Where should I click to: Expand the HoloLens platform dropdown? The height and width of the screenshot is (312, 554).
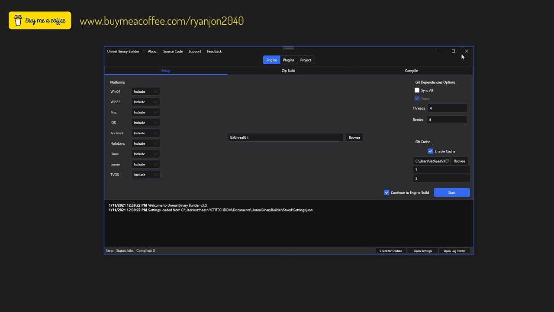click(146, 143)
